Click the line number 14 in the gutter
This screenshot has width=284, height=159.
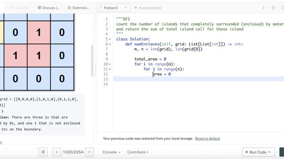(106, 84)
